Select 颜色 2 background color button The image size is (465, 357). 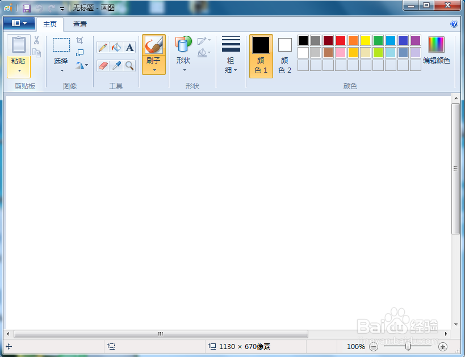coord(284,56)
